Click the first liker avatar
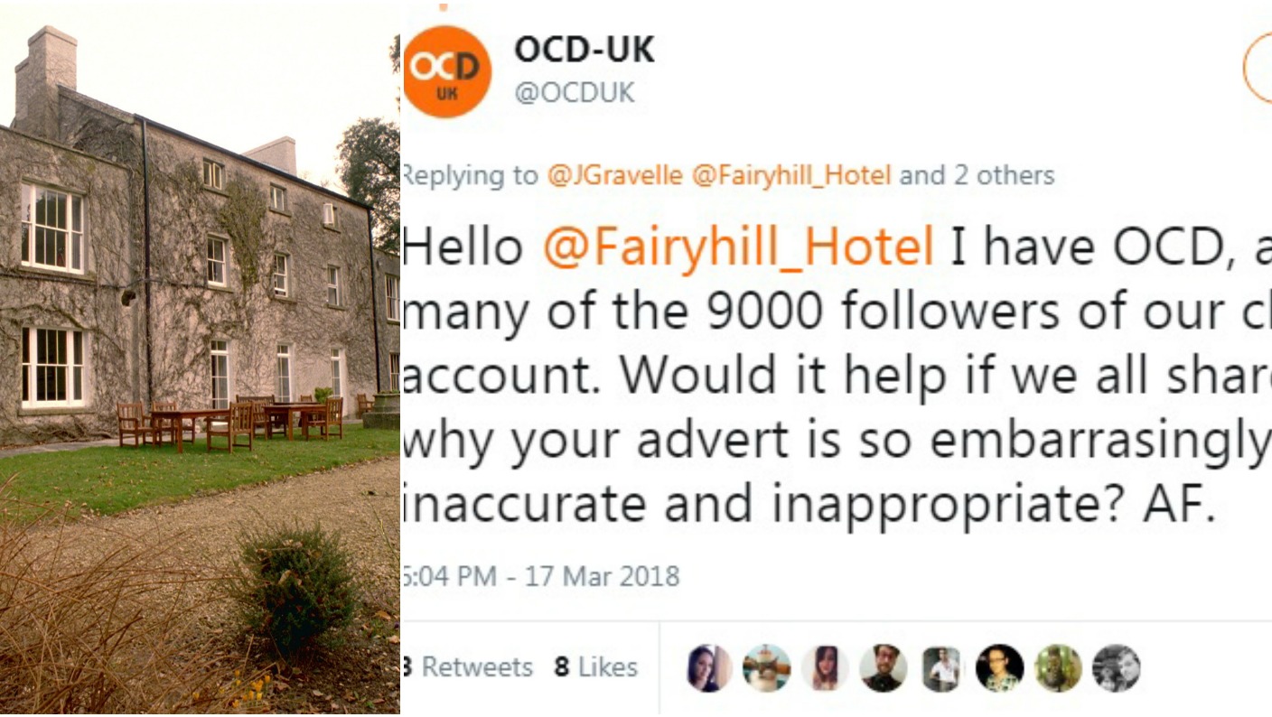 (x=709, y=668)
